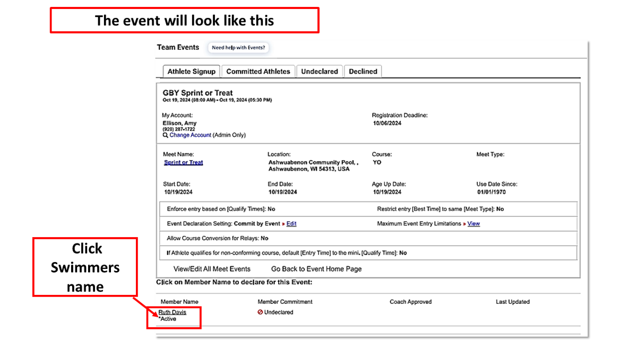Click the Coach Approved column header
This screenshot has width=637, height=358.
410,302
